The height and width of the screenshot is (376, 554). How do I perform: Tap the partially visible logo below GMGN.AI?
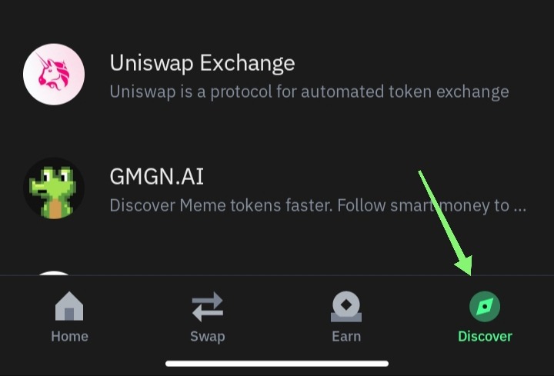pos(53,273)
